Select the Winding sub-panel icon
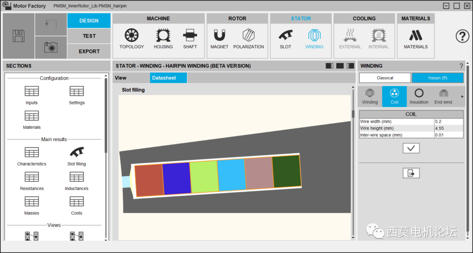Viewport: 473px width, 253px height. click(x=370, y=97)
